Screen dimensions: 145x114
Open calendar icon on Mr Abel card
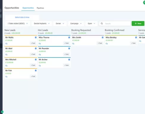click(x=36, y=49)
